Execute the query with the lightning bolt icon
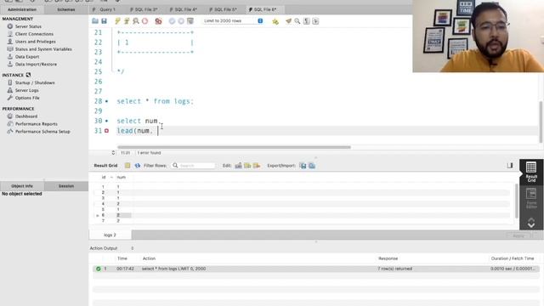This screenshot has width=544, height=306. pyautogui.click(x=118, y=21)
